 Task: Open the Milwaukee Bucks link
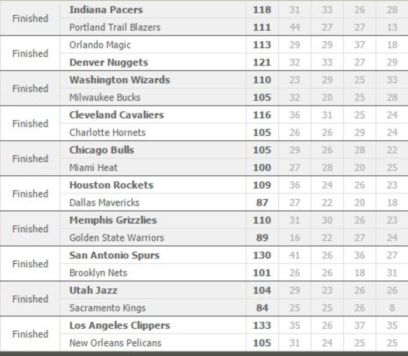pos(105,97)
